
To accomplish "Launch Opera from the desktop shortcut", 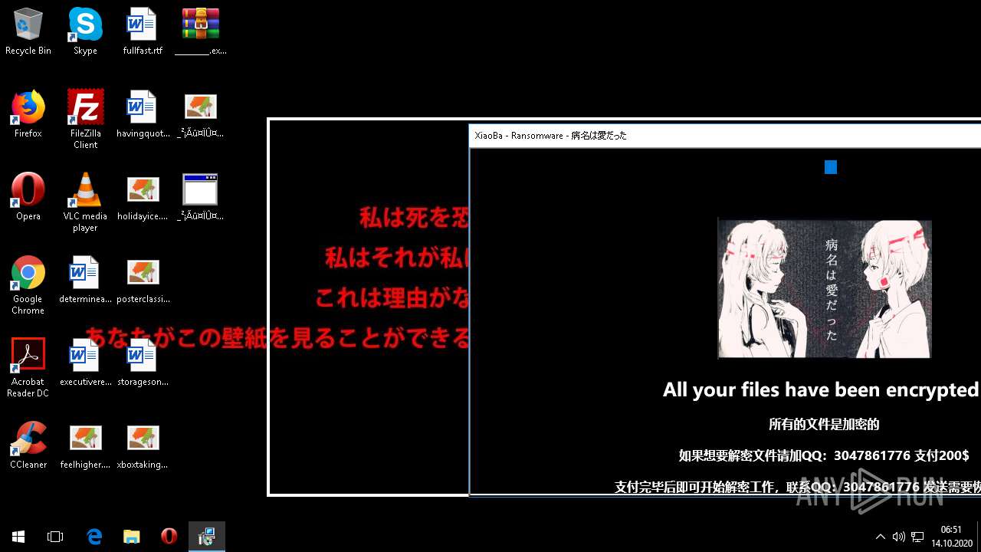I will tap(28, 197).
